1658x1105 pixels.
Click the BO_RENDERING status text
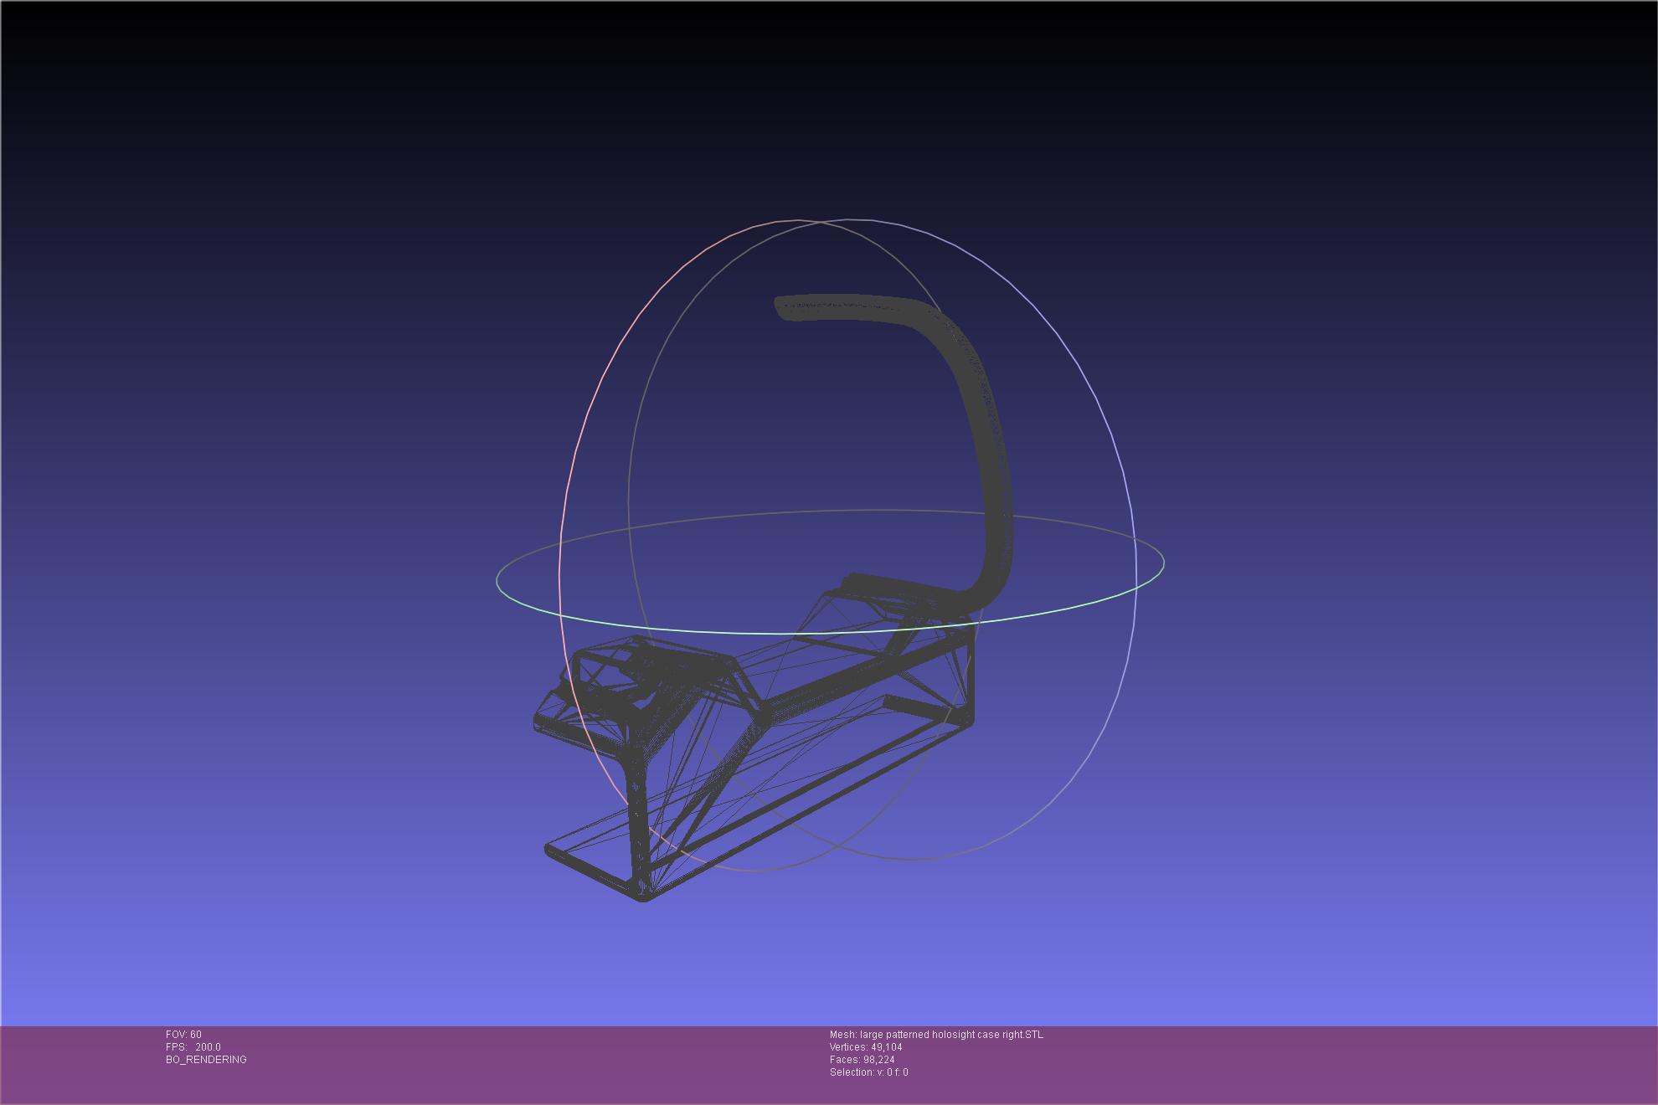(206, 1060)
